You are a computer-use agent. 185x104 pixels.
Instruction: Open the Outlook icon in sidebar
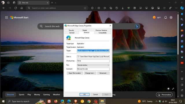(x=182, y=47)
